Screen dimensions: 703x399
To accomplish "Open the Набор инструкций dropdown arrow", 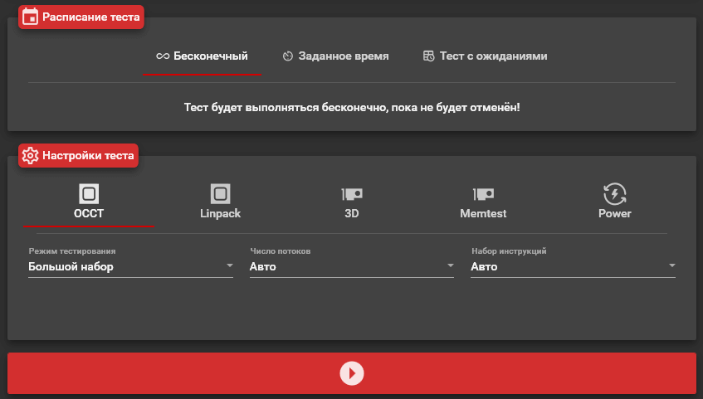I will click(671, 266).
